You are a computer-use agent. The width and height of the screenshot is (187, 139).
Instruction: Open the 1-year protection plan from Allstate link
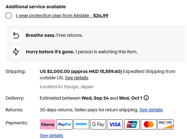62,16
